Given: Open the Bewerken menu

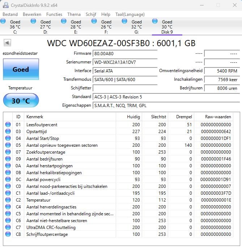Looking at the screenshot, I should click(x=32, y=14).
